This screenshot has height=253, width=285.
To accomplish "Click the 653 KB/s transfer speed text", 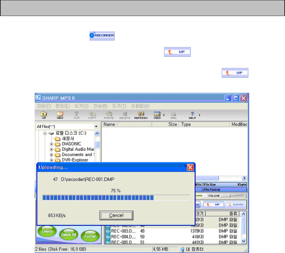I will tap(57, 215).
